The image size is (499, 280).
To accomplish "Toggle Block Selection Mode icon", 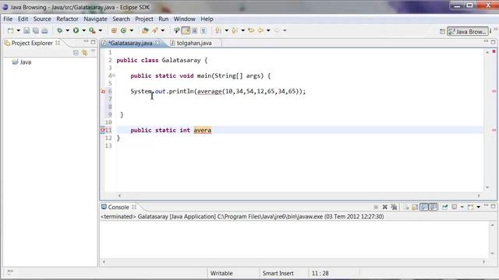I will click(195, 30).
